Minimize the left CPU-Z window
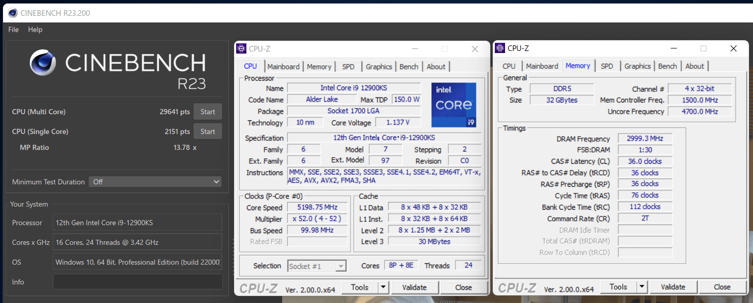The image size is (753, 303). coord(415,49)
